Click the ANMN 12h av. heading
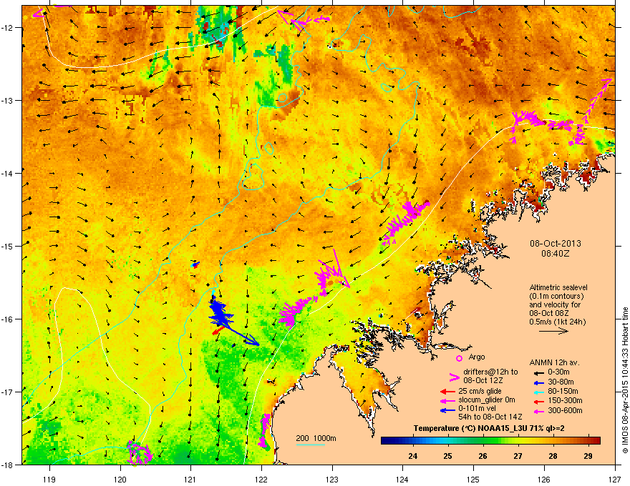Image resolution: width=630 pixels, height=486 pixels. [x=554, y=362]
